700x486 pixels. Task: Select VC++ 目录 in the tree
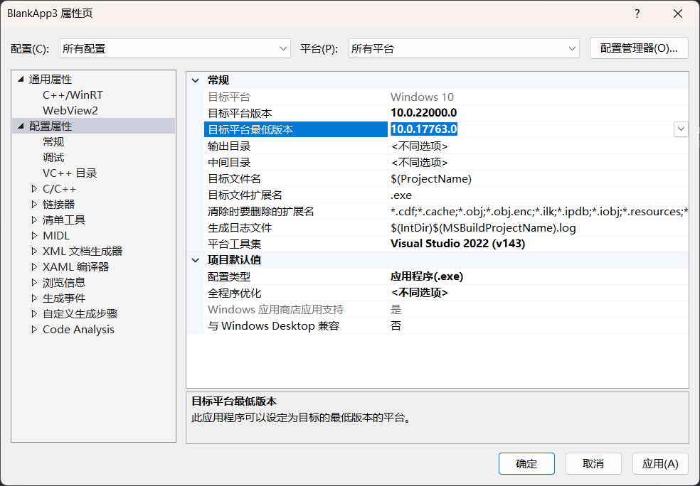(x=70, y=173)
